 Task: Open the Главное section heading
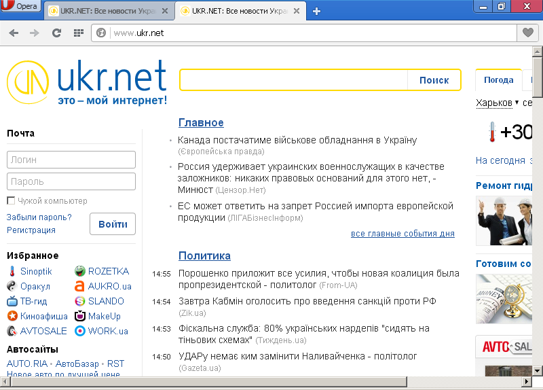coord(201,122)
